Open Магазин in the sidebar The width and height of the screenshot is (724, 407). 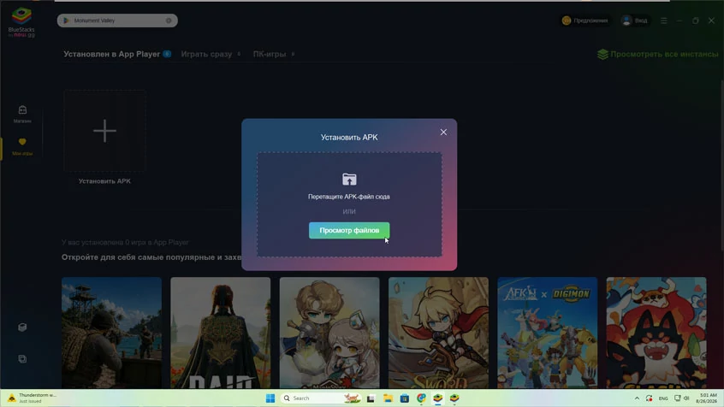(22, 114)
